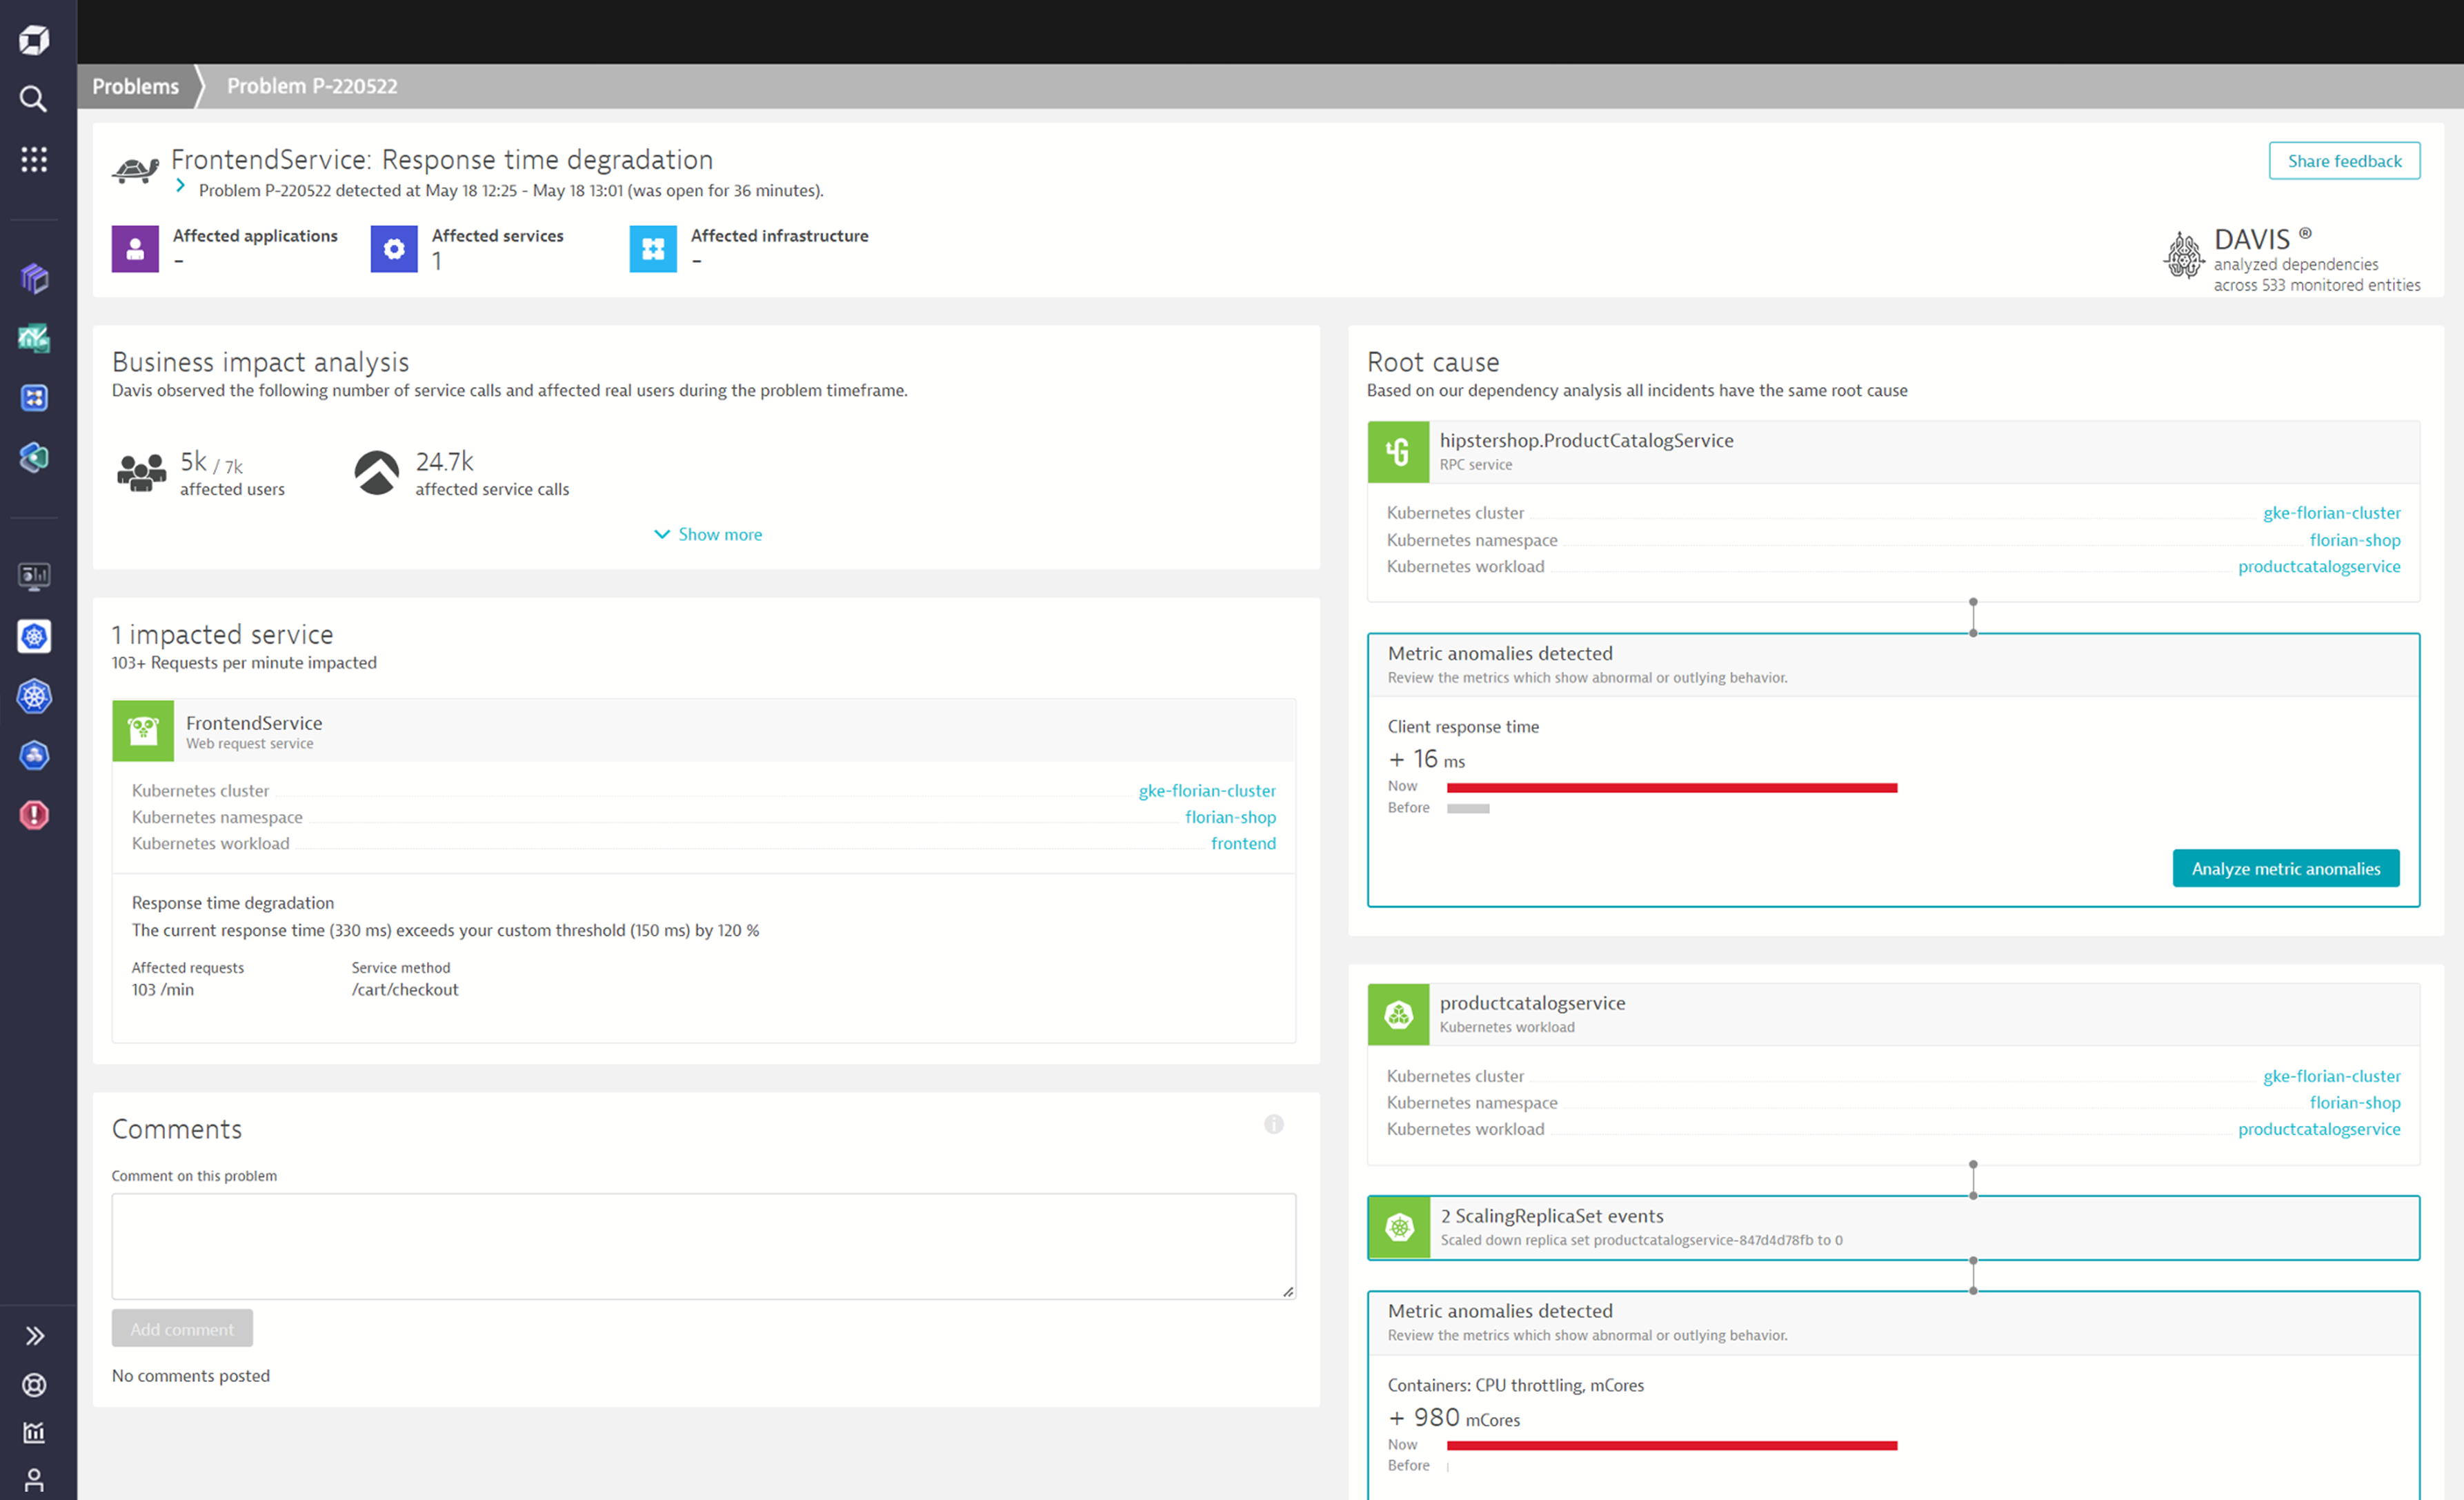Open search from the sidebar magnifier icon
The width and height of the screenshot is (2464, 1500).
[34, 99]
